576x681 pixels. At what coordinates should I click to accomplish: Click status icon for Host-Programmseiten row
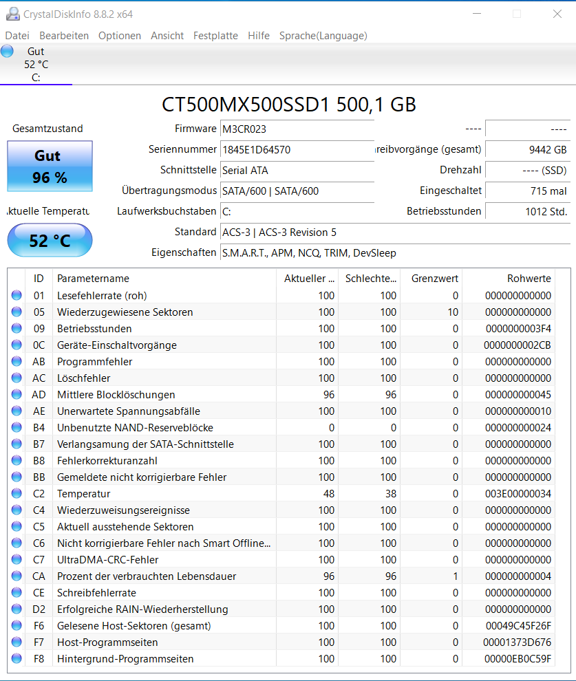click(17, 642)
